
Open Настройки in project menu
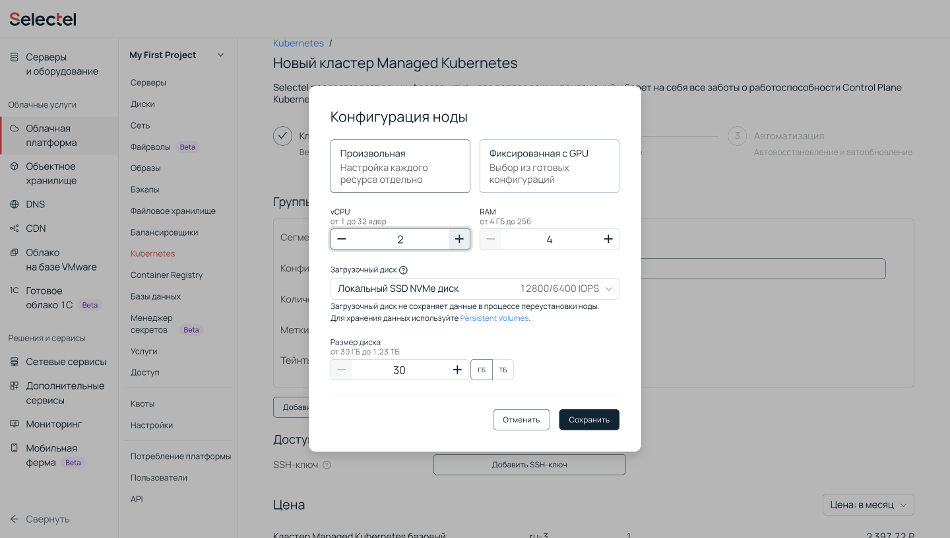[x=152, y=425]
